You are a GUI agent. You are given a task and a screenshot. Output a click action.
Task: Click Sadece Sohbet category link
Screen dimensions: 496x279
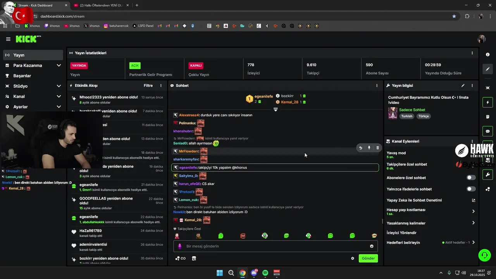point(412,110)
